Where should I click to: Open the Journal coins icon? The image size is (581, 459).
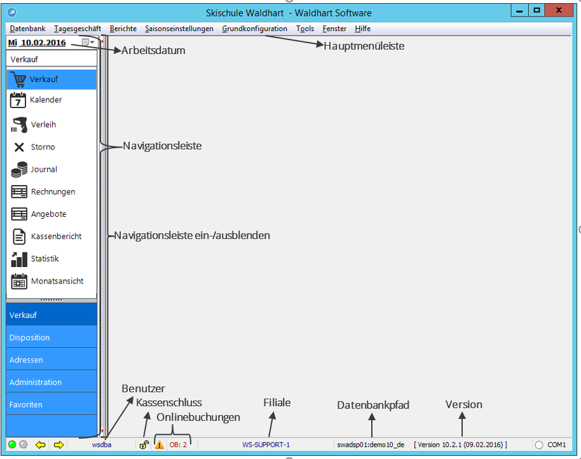pyautogui.click(x=19, y=169)
